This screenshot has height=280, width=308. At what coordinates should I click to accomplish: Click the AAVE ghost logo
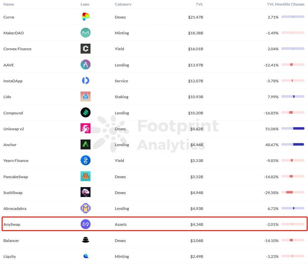point(86,64)
